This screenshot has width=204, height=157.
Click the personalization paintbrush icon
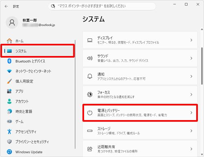9,81
